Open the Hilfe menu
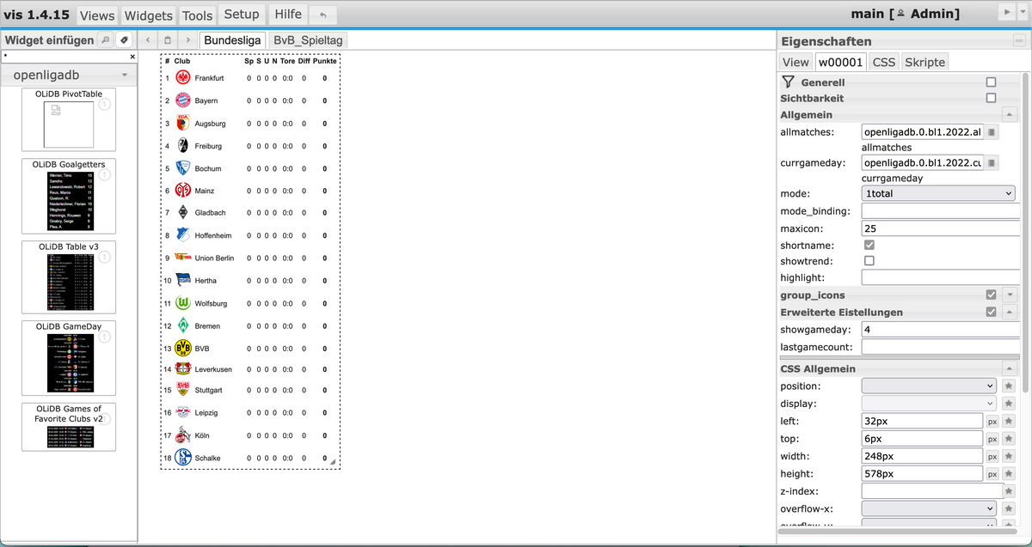This screenshot has width=1032, height=547. coord(288,14)
